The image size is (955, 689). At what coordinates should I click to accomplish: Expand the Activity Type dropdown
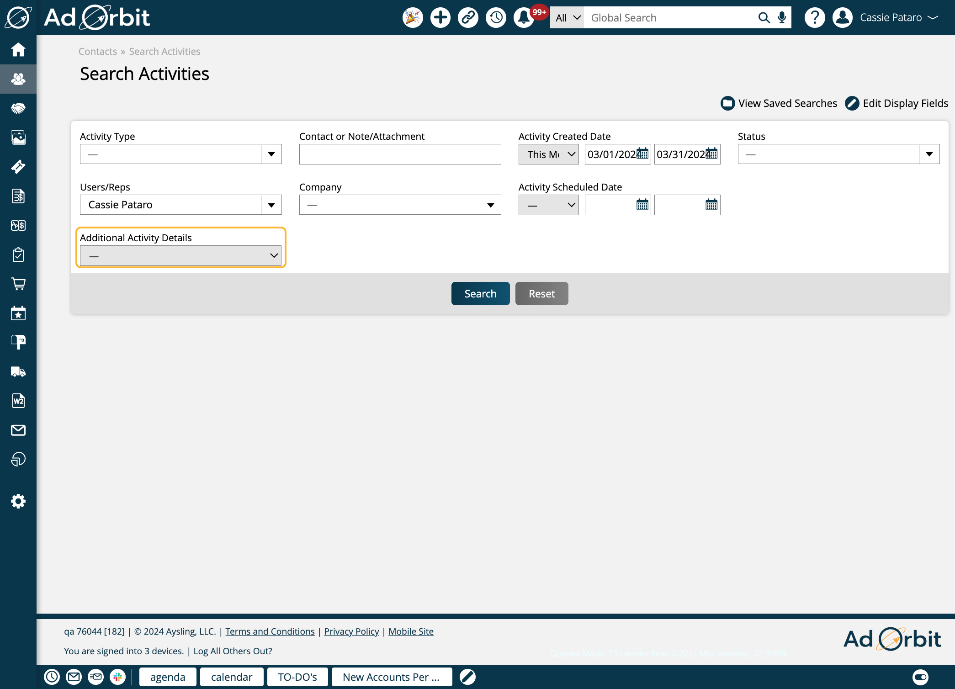[272, 154]
